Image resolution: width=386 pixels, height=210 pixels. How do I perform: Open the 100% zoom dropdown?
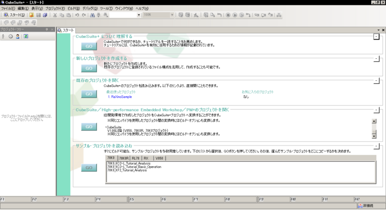pos(172,15)
